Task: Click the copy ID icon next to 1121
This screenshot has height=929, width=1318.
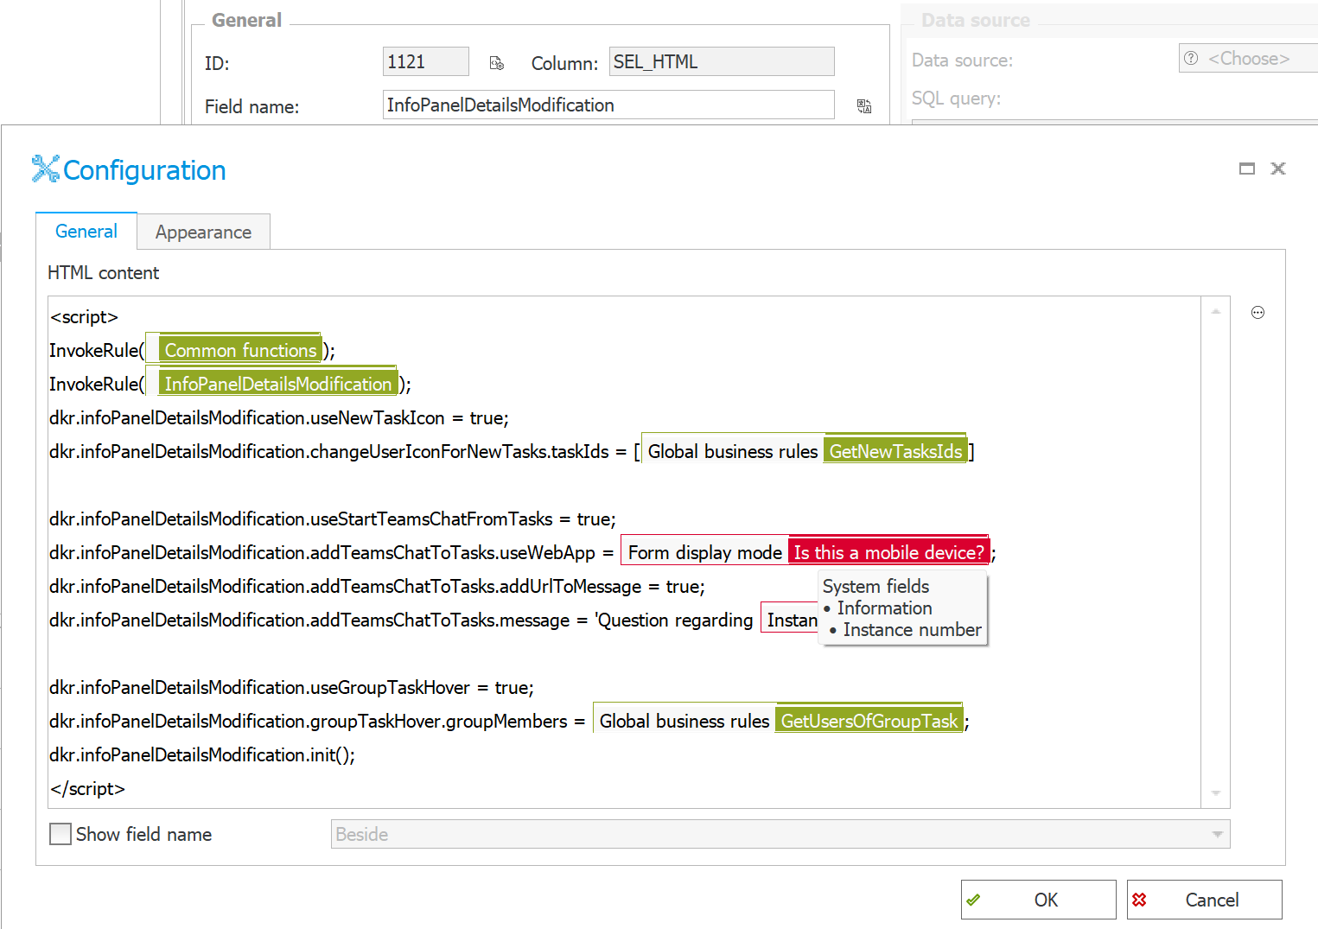Action: (x=497, y=63)
